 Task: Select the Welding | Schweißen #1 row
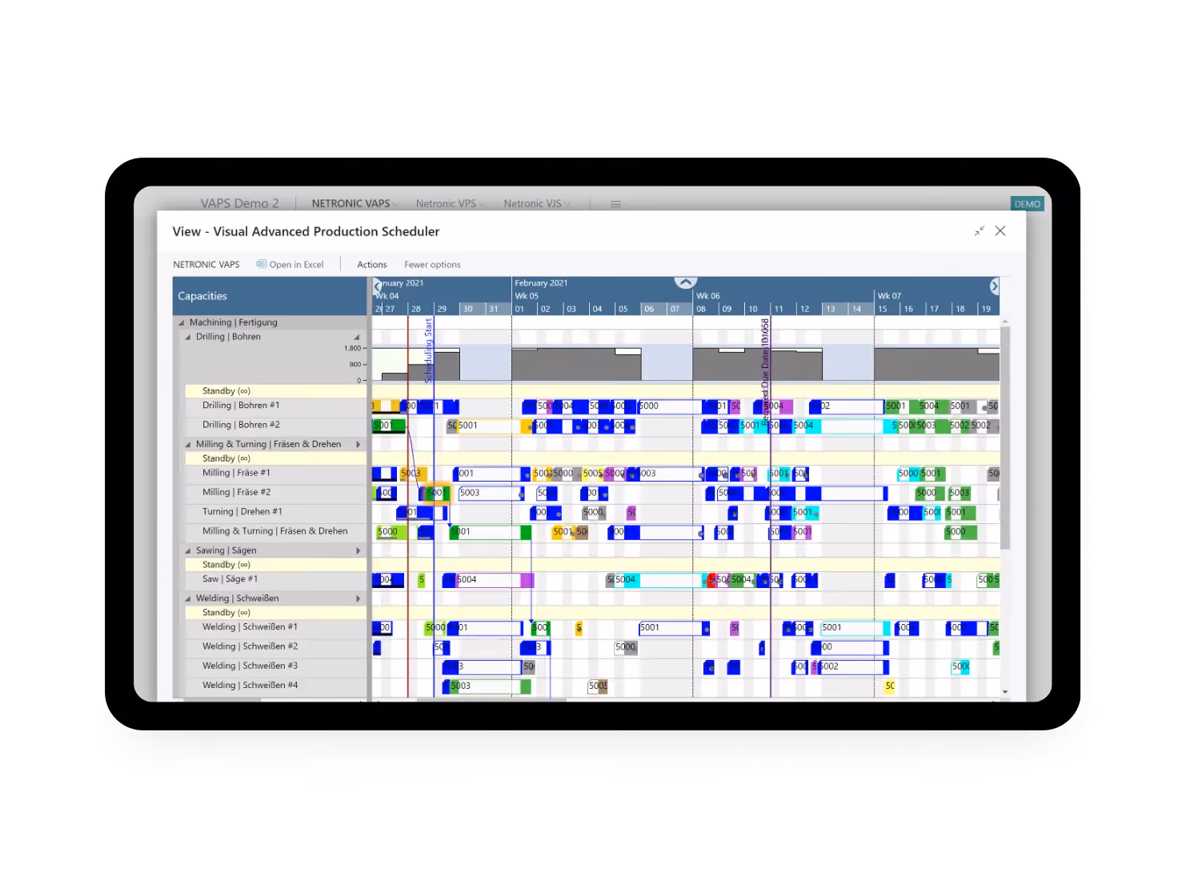[275, 627]
